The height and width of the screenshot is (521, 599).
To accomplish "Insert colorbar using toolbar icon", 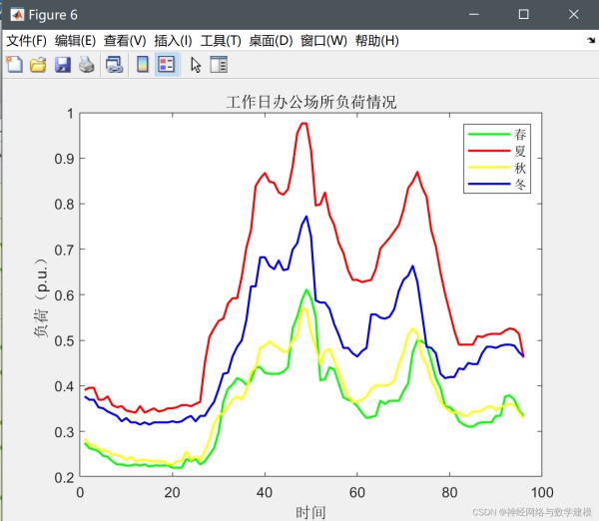I will [x=143, y=65].
